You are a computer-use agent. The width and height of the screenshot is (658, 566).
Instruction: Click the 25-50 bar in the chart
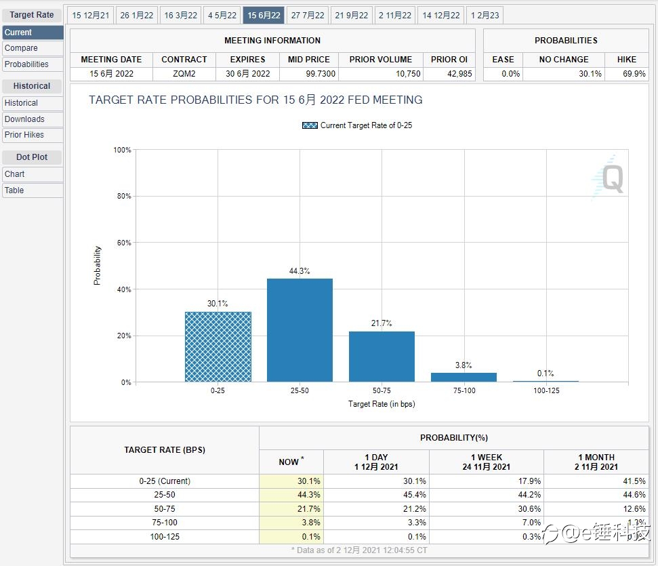[300, 330]
